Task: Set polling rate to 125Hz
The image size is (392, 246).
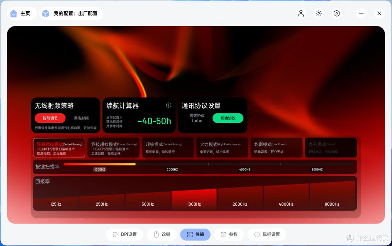Action: pyautogui.click(x=56, y=203)
